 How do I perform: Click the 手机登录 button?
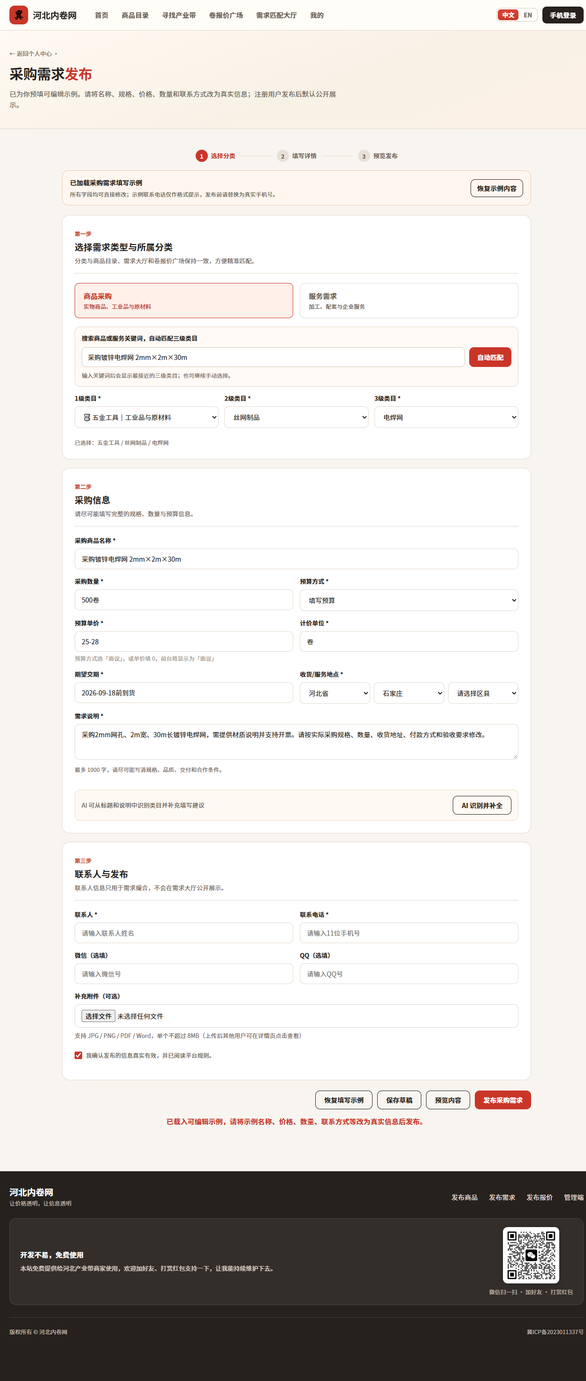[563, 15]
